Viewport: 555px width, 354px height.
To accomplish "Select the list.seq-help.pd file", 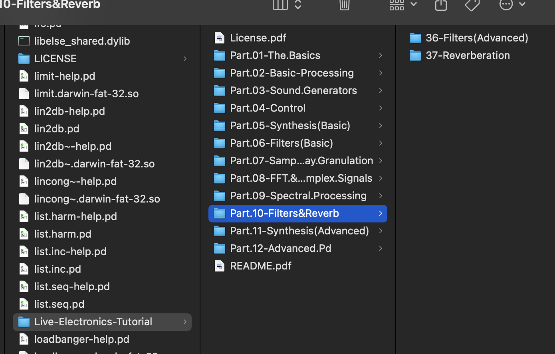I will pos(72,287).
